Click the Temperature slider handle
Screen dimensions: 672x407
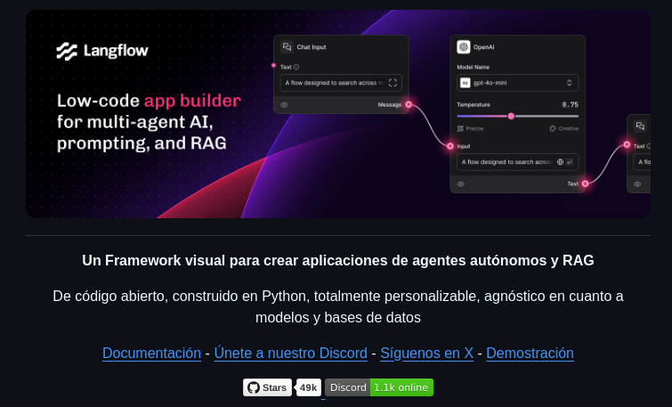[x=511, y=116]
